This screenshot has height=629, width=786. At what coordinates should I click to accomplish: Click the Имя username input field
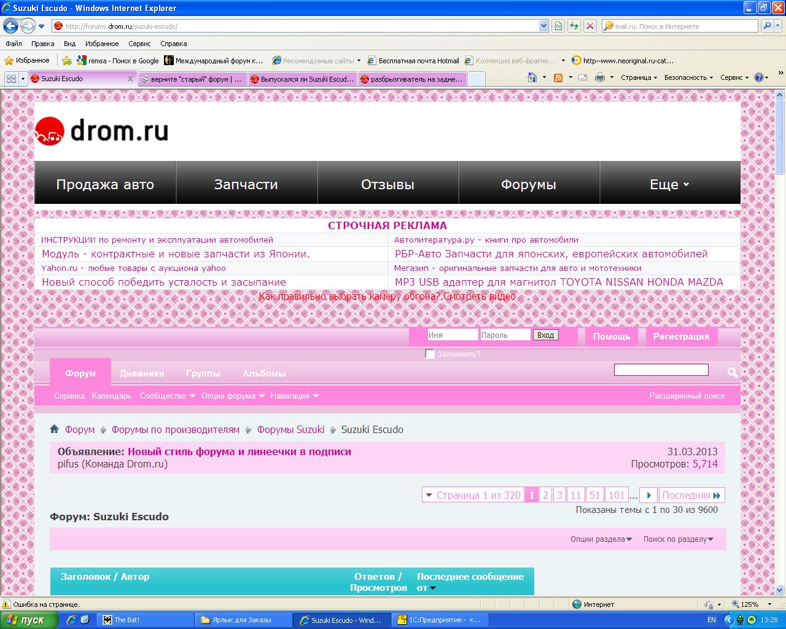tap(453, 335)
